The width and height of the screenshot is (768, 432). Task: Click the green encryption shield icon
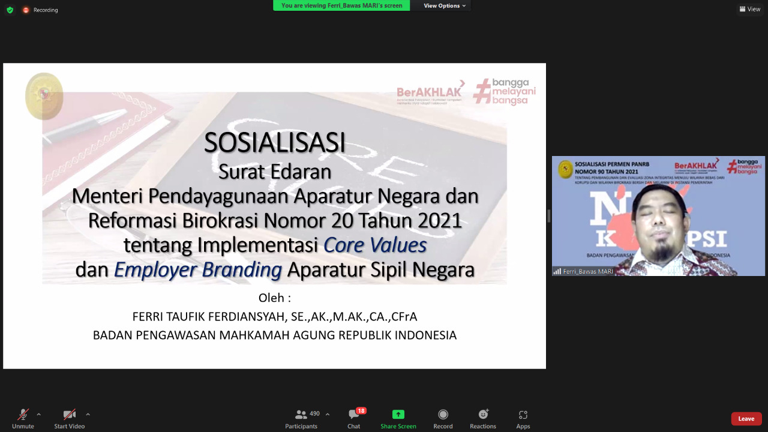10,10
